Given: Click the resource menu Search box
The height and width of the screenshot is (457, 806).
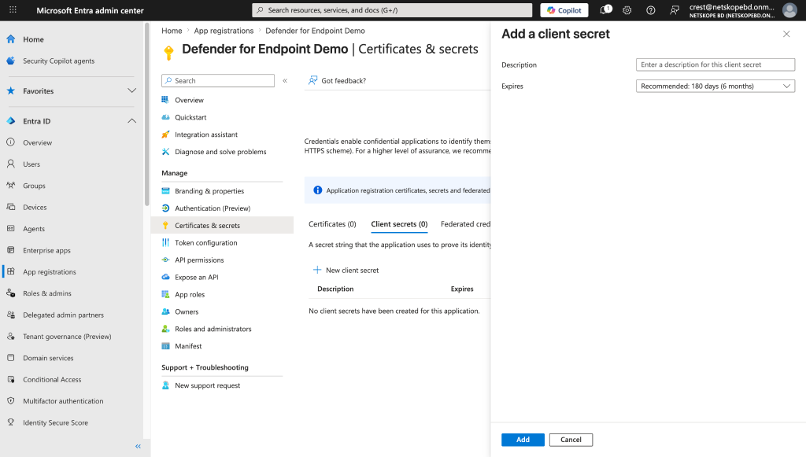Looking at the screenshot, I should (218, 80).
